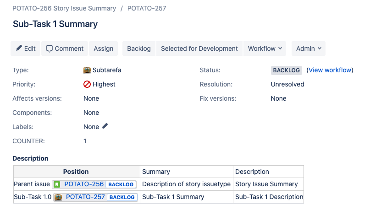Click 'Sub-Task 1 Summary' table cell

(x=187, y=197)
